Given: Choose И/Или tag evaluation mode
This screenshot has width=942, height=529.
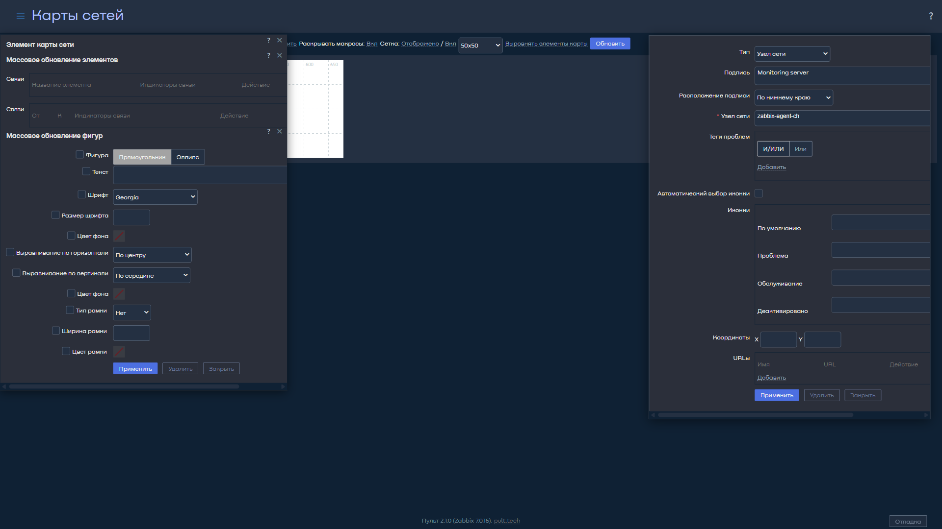Looking at the screenshot, I should pos(773,149).
